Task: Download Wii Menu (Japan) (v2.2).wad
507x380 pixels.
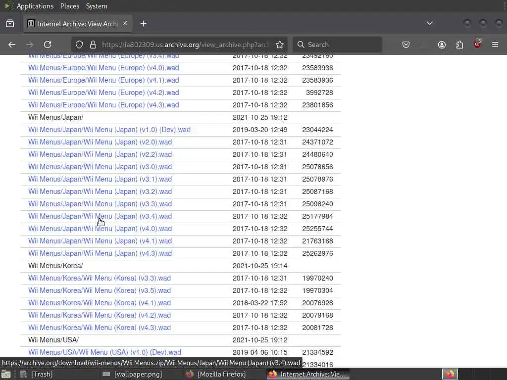Action: [x=100, y=154]
